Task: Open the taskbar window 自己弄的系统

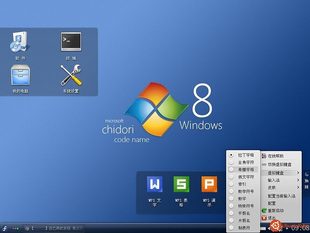Action: [54, 228]
